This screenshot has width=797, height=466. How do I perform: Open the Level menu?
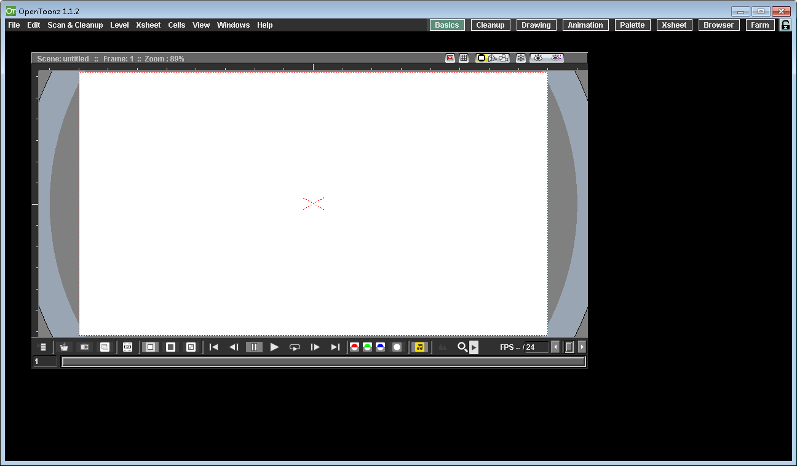pos(119,25)
